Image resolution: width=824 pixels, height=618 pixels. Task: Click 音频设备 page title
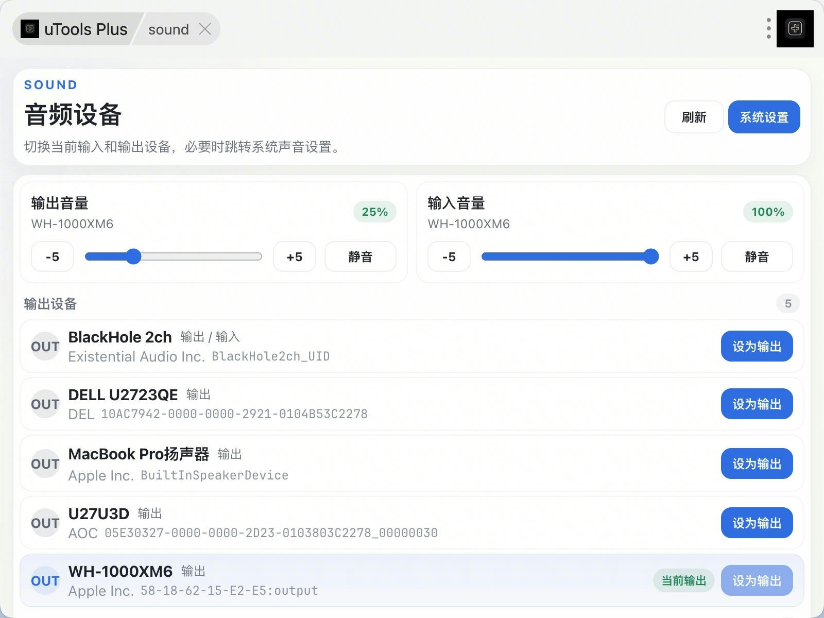click(x=73, y=115)
